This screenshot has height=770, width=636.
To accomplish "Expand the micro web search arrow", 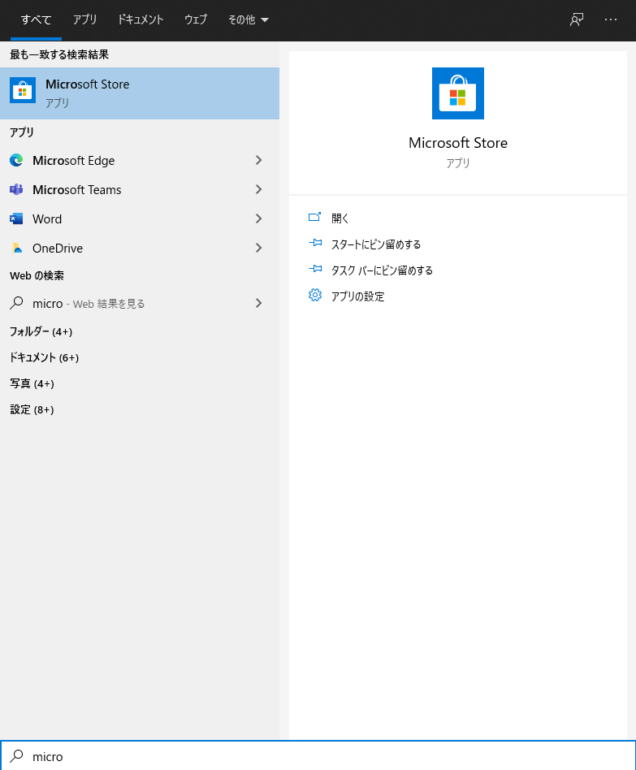I will (x=259, y=303).
